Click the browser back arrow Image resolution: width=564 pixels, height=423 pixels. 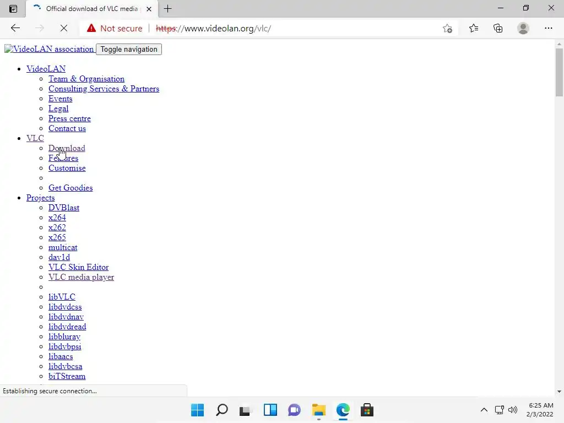point(15,28)
